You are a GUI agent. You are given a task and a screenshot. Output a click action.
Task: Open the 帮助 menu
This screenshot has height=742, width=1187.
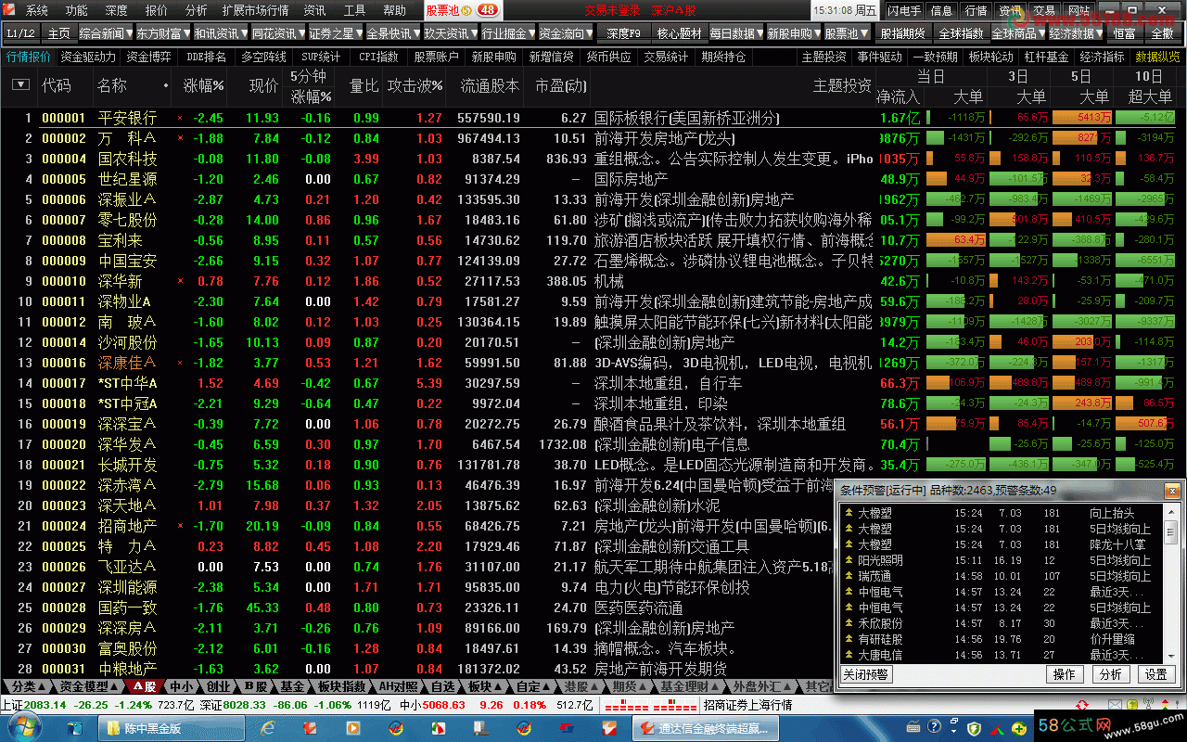coord(394,10)
